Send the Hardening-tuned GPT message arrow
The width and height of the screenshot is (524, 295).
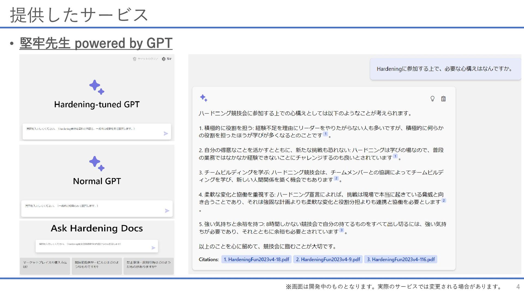tap(166, 134)
